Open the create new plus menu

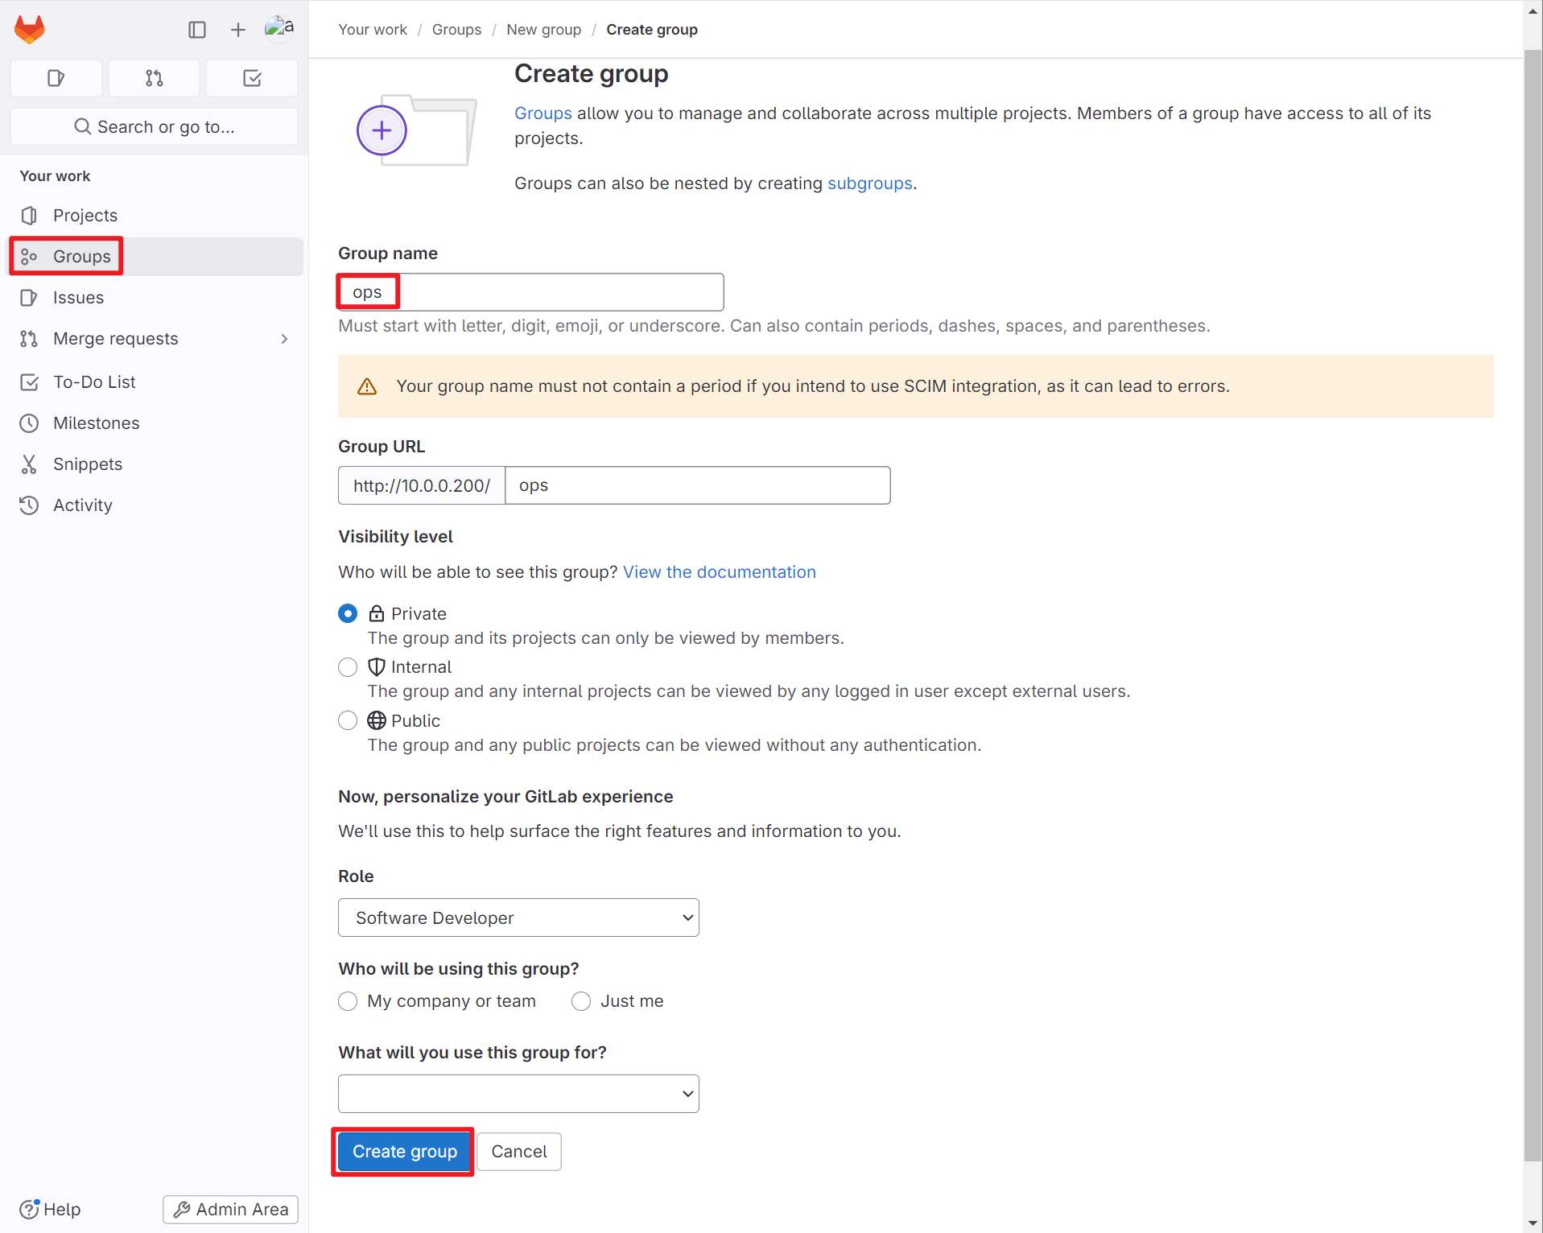pos(237,30)
